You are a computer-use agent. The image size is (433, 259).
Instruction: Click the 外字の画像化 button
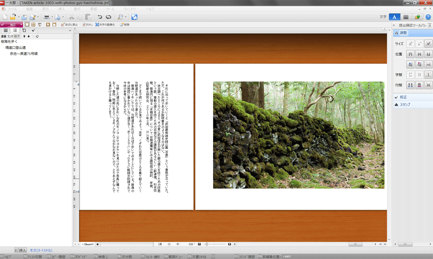(x=106, y=25)
